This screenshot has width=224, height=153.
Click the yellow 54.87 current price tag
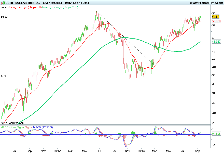pos(216,17)
